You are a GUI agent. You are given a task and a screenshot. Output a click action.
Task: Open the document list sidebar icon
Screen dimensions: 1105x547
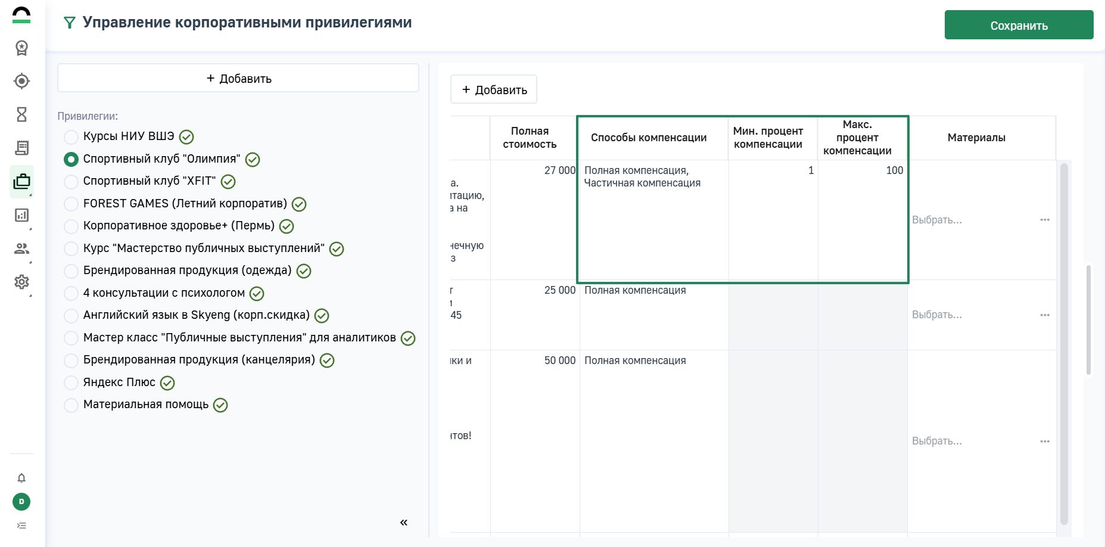[x=21, y=148]
